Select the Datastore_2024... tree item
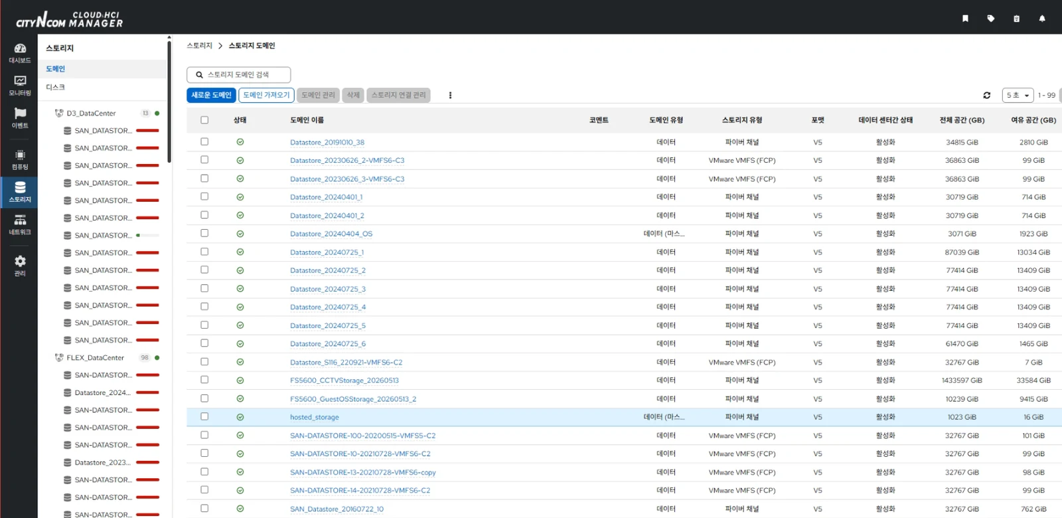 pyautogui.click(x=102, y=392)
